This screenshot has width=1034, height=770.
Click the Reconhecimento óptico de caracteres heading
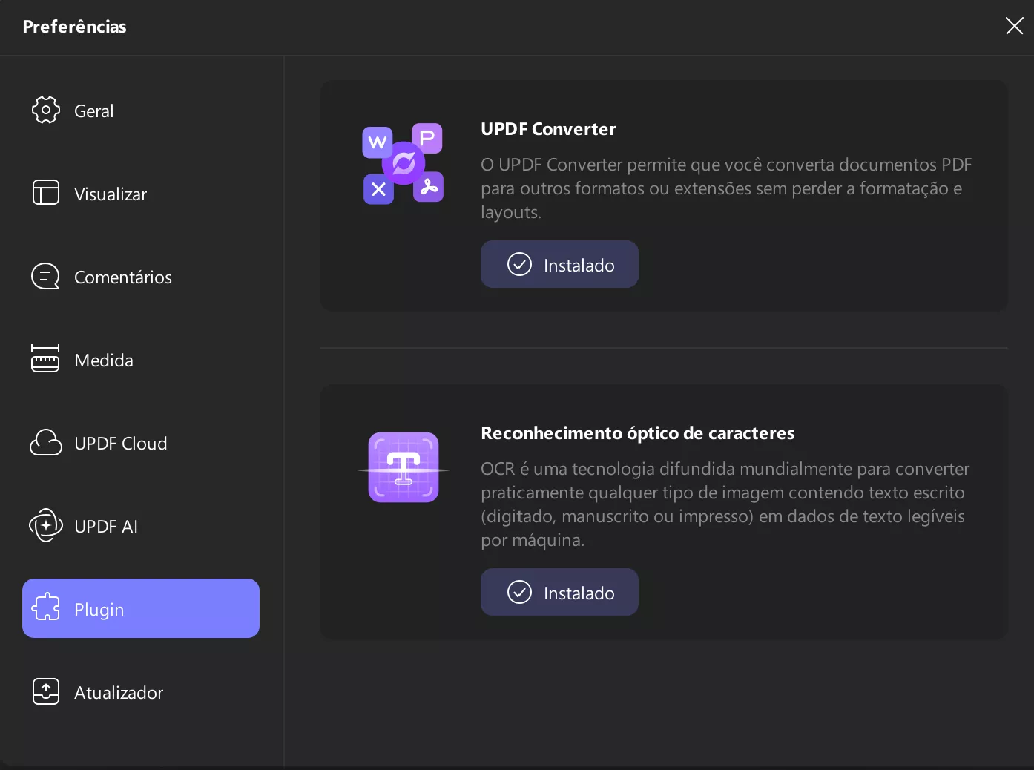638,433
